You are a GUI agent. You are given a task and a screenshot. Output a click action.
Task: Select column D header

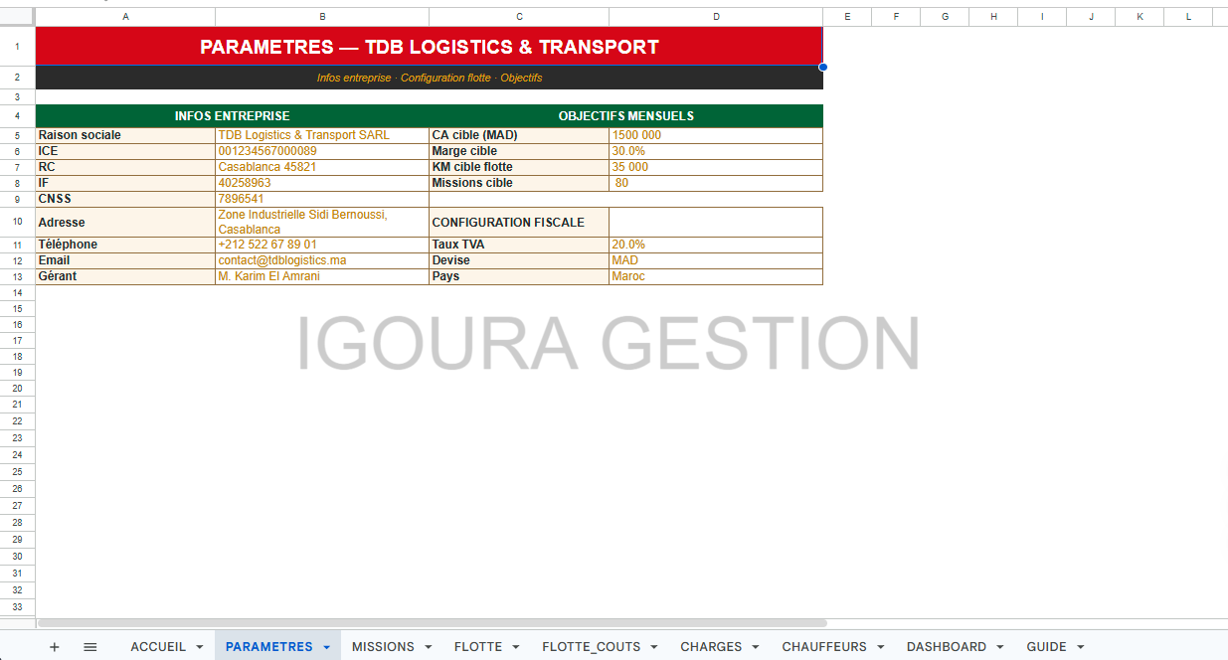pos(716,17)
